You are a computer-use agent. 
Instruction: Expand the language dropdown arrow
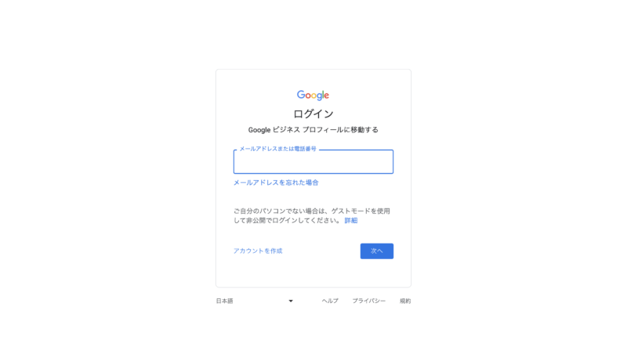(291, 301)
